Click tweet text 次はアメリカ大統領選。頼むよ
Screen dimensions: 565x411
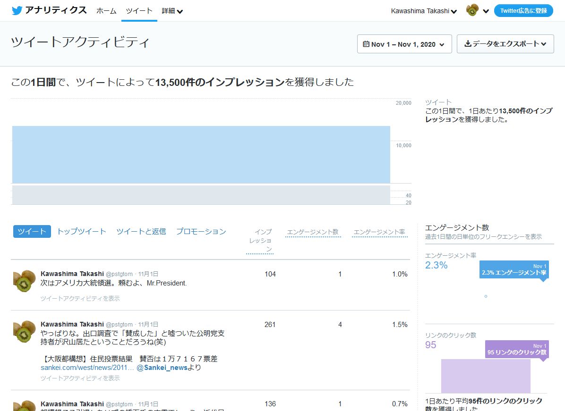pos(113,283)
